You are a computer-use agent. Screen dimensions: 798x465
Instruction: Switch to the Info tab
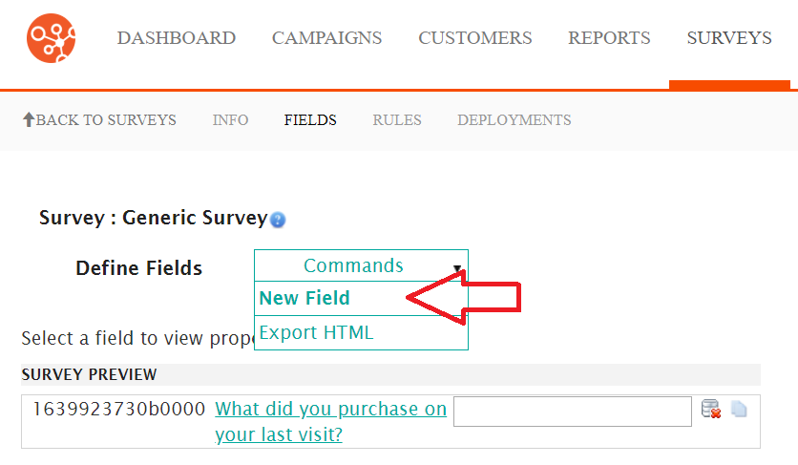pyautogui.click(x=231, y=120)
